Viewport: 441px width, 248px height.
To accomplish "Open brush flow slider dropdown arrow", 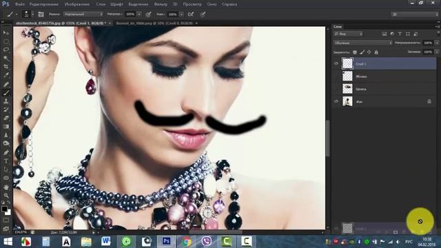I will tap(181, 14).
